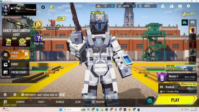Open the Daily First Win label
Screen dimensions: 199x112
[x=189, y=84]
